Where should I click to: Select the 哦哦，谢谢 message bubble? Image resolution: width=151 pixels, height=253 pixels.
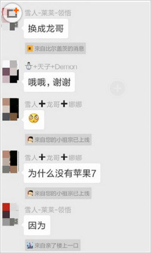coord(49,82)
